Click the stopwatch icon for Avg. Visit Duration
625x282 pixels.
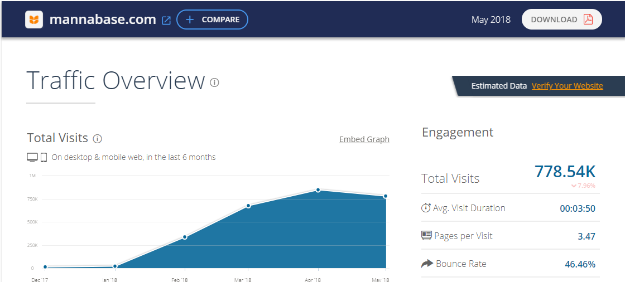[x=426, y=208]
